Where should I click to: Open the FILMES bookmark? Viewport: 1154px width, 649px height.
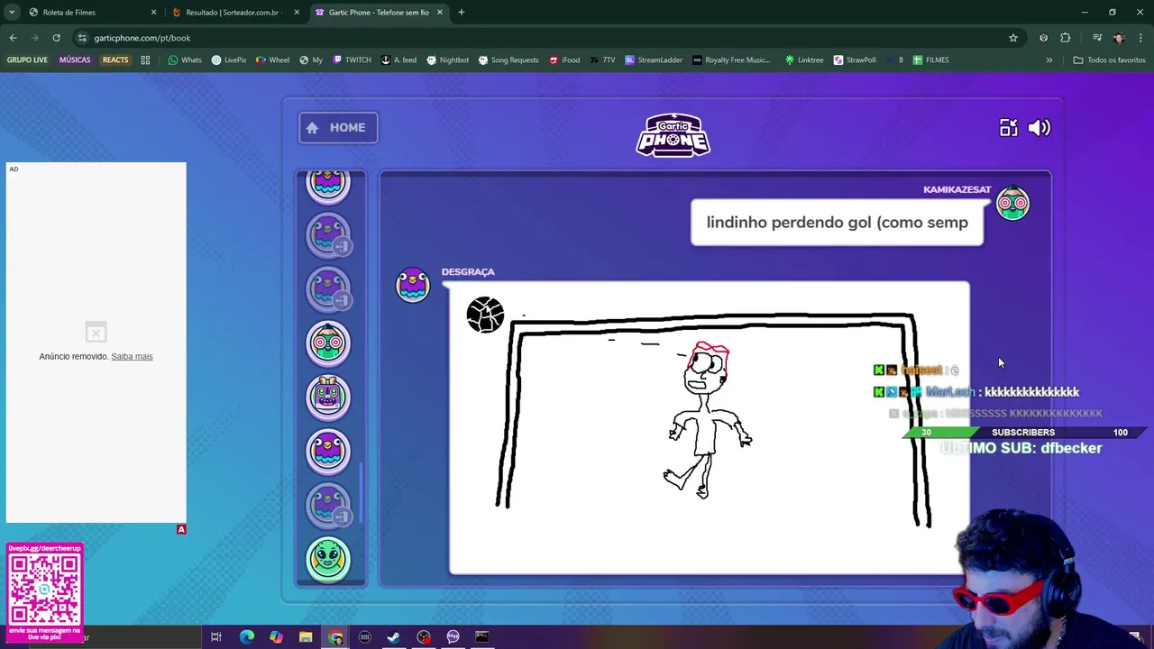pyautogui.click(x=930, y=60)
